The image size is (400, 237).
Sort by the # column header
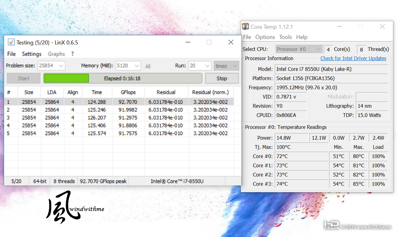coord(11,93)
